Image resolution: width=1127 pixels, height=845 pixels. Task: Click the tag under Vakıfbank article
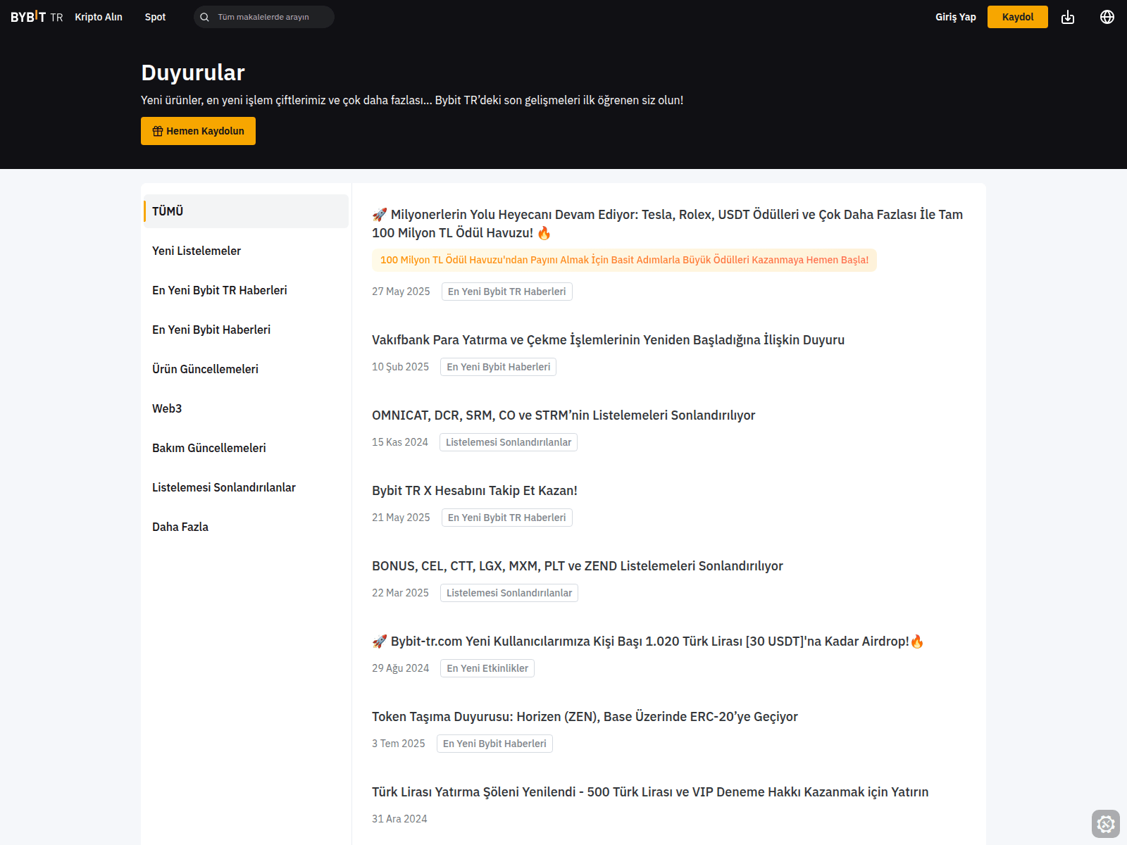[x=499, y=367]
